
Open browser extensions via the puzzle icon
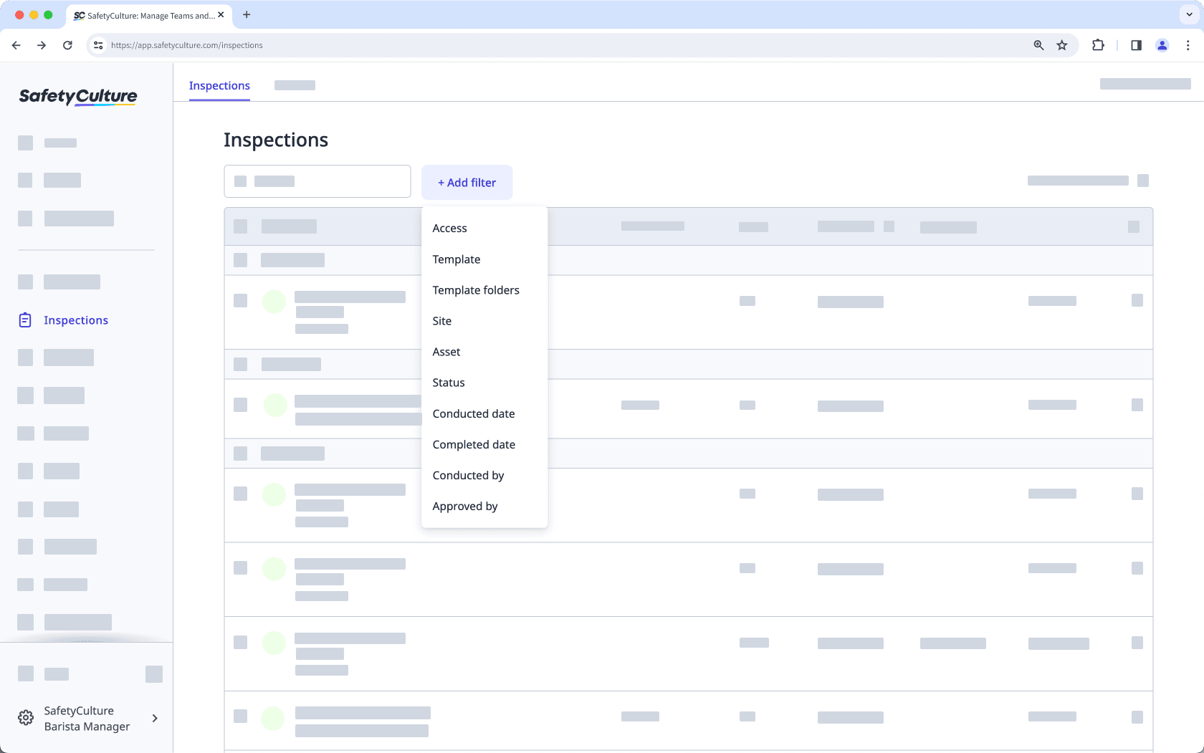tap(1098, 44)
